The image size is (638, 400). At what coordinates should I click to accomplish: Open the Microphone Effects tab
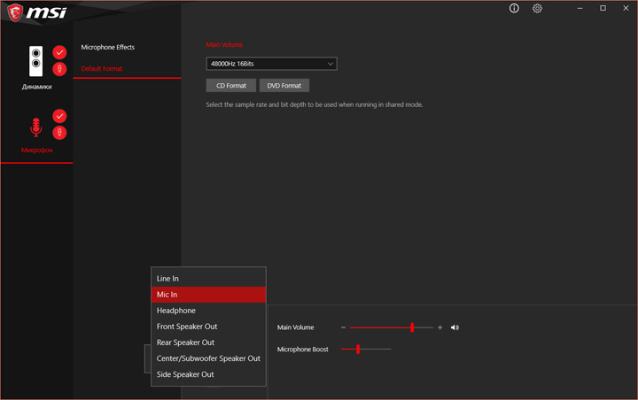click(108, 47)
